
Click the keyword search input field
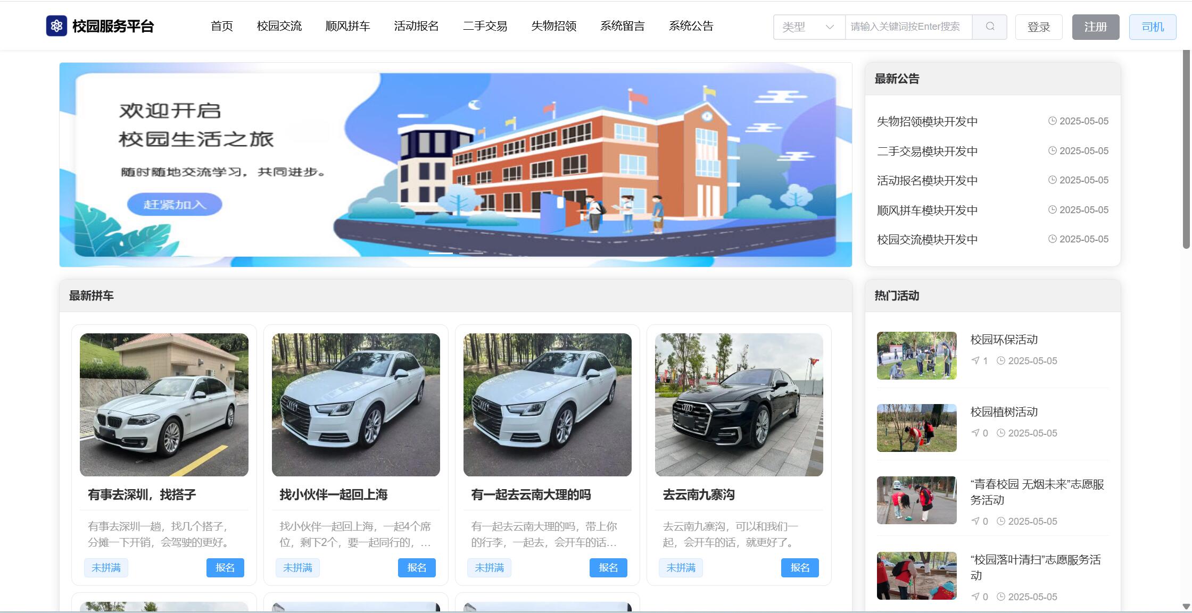click(908, 27)
